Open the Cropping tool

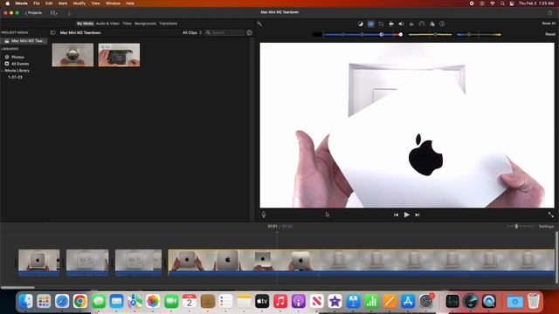[381, 24]
